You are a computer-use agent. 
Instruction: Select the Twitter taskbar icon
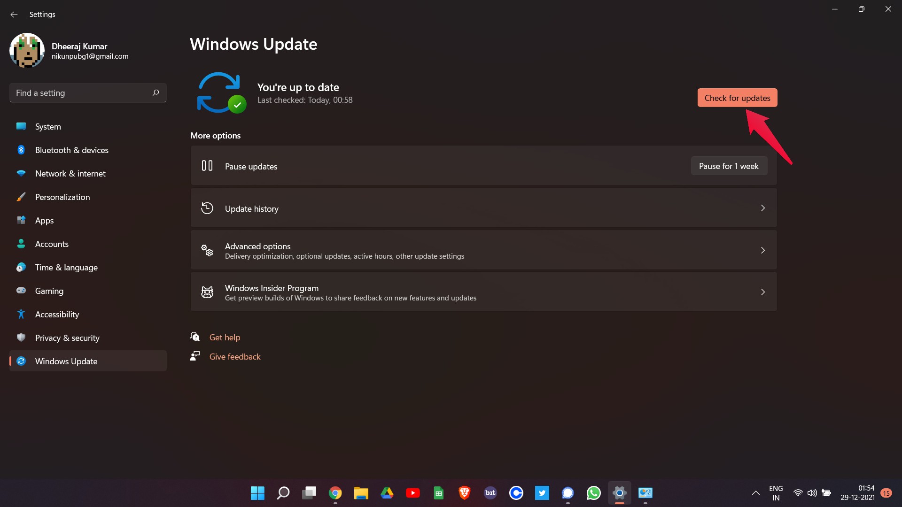pyautogui.click(x=542, y=493)
